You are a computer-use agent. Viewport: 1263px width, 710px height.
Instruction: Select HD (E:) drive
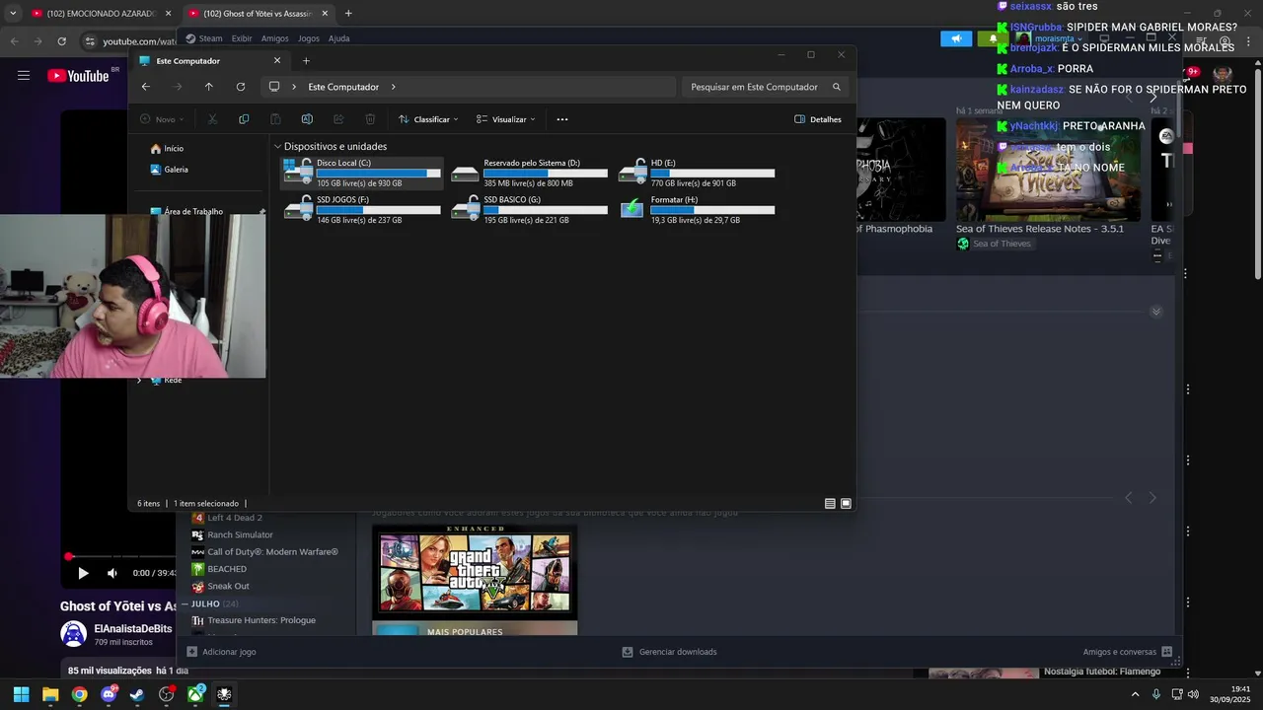click(x=697, y=173)
